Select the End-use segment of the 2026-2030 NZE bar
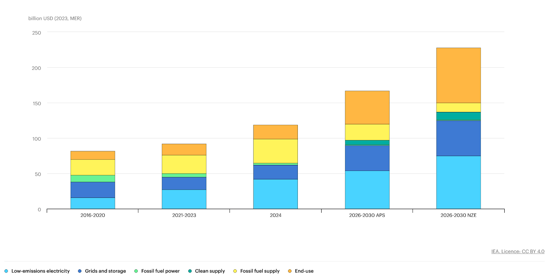549x278 pixels. pos(458,75)
